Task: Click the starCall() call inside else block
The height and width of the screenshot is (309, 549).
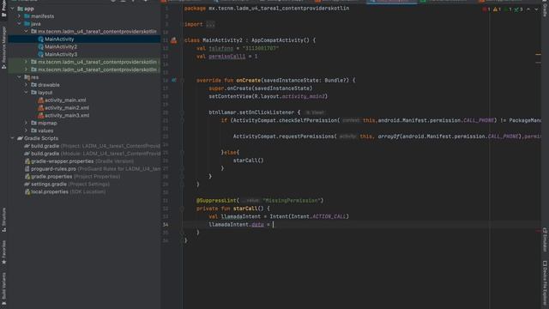Action: tap(248, 161)
